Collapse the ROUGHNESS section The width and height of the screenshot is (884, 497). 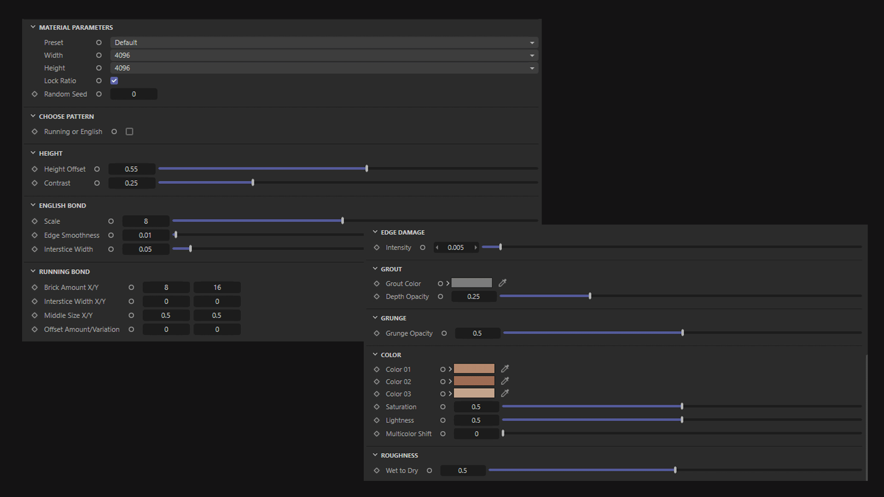click(x=375, y=455)
